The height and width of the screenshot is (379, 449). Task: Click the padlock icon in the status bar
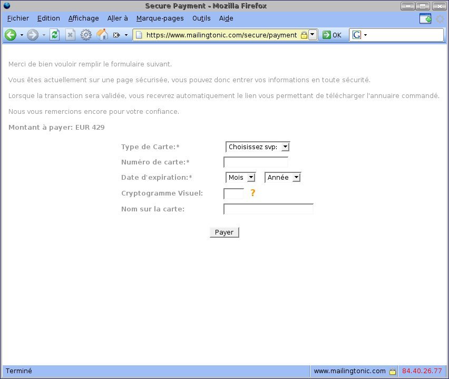pos(392,371)
